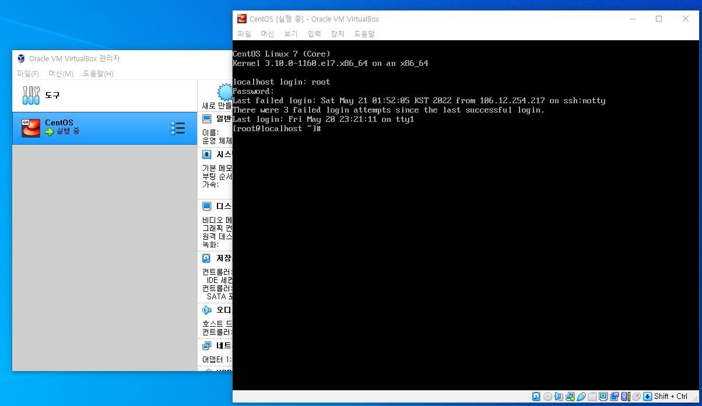The width and height of the screenshot is (702, 406).
Task: Minimize the CentOS VM window
Action: (632, 19)
